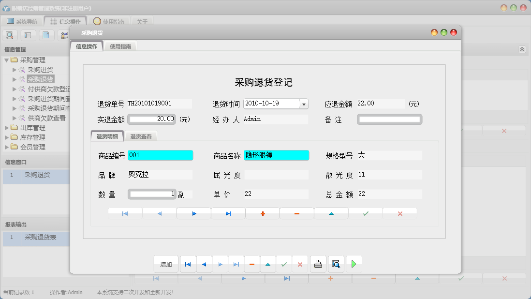The height and width of the screenshot is (299, 531).
Task: Click the blue first-record navigation arrow
Action: 124,212
